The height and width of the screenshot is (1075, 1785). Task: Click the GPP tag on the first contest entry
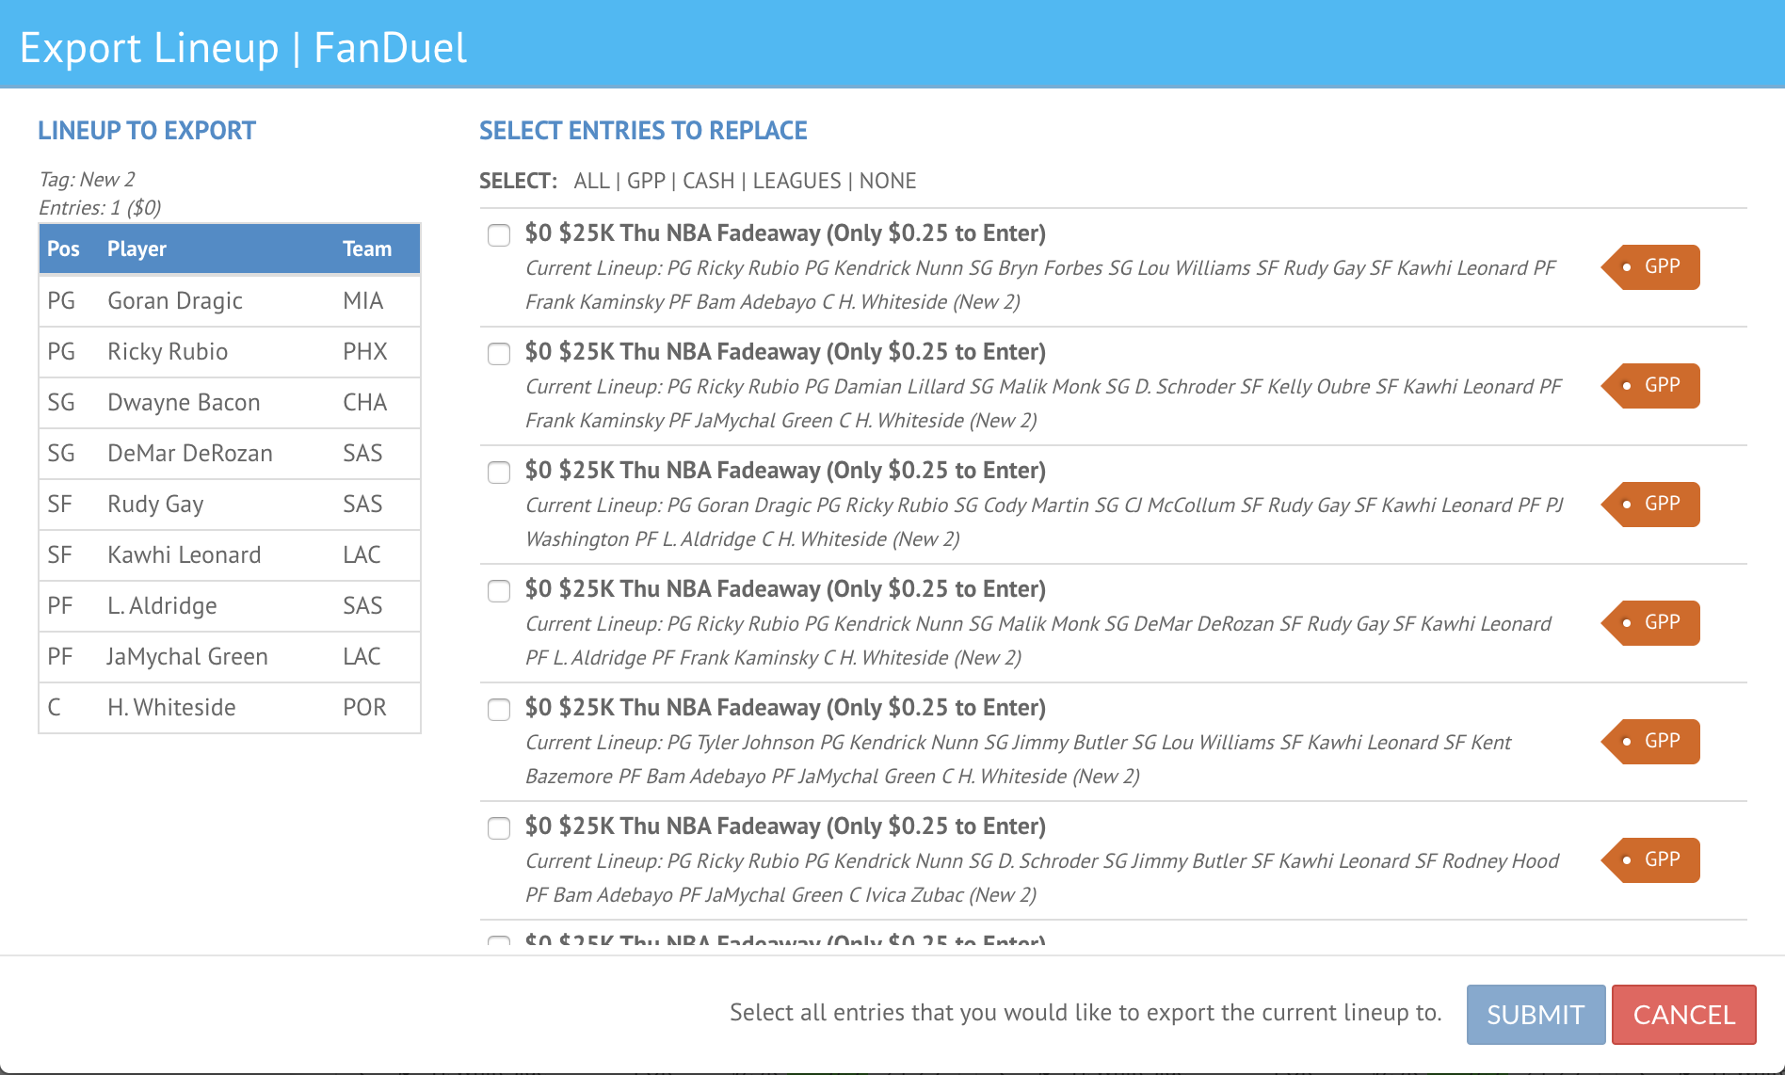(x=1648, y=266)
